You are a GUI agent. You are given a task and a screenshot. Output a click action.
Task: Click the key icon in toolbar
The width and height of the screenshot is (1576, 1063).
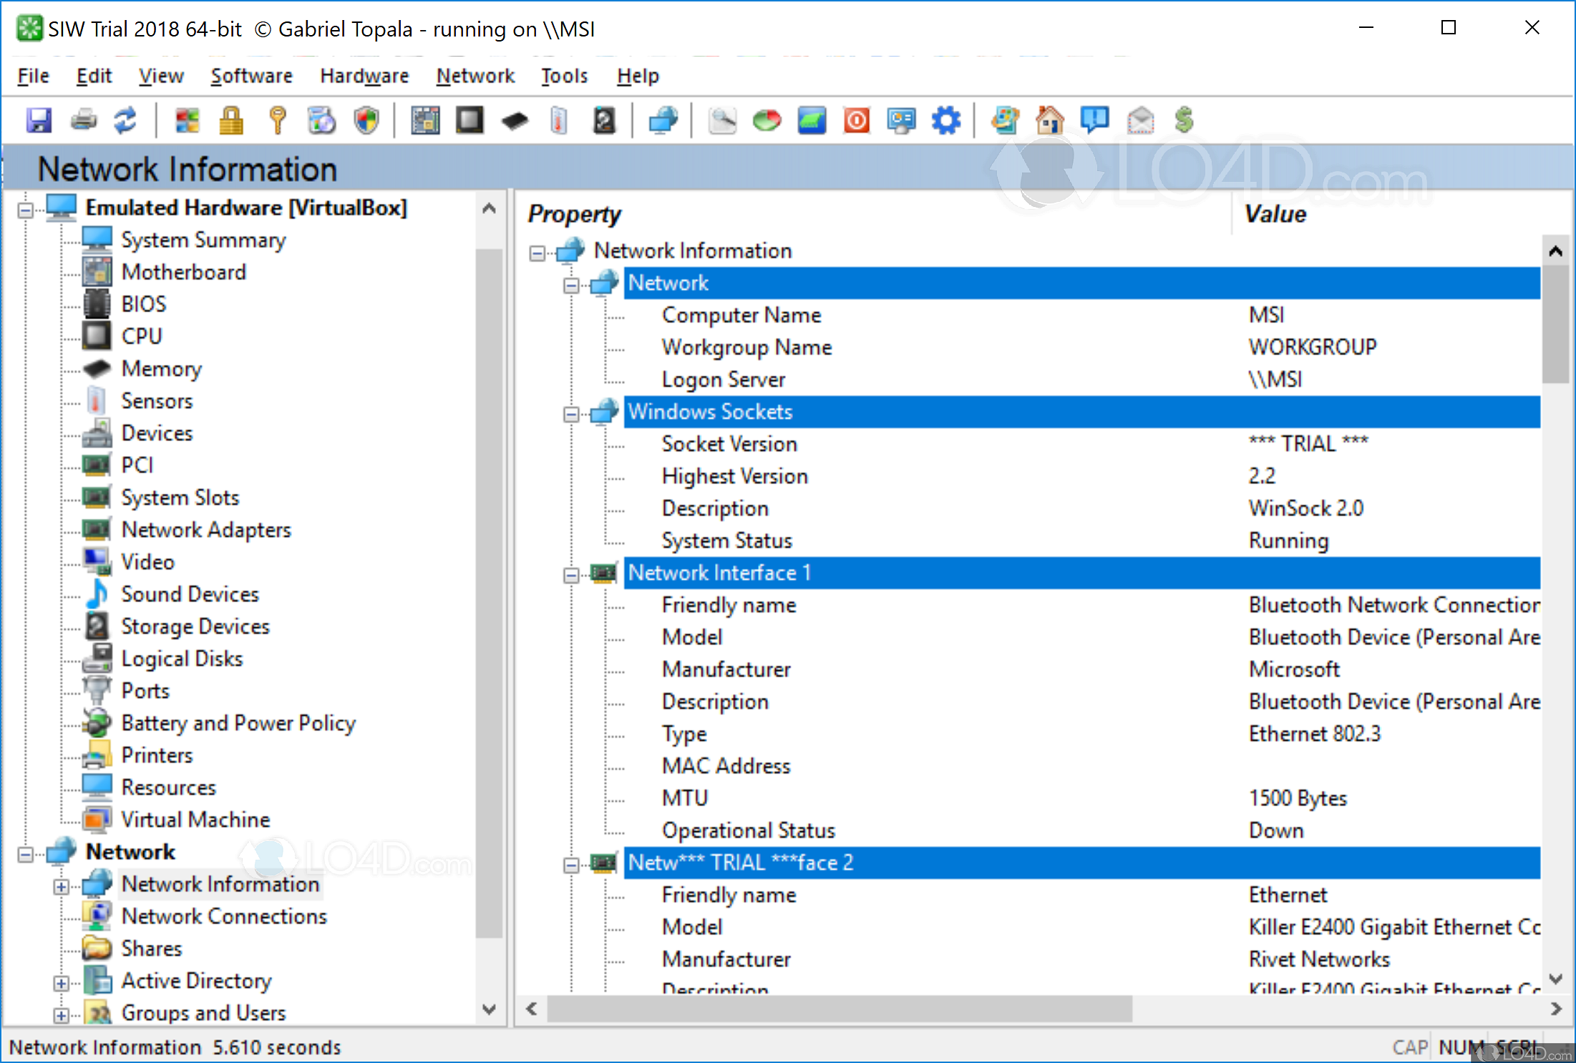pos(278,120)
